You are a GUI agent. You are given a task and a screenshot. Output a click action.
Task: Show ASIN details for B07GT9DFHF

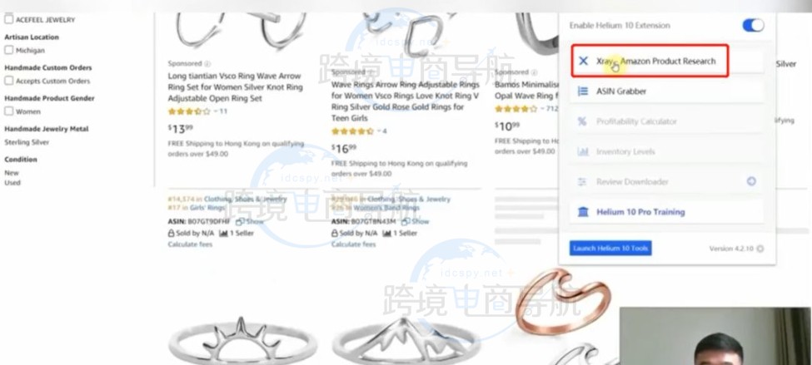[x=250, y=221]
